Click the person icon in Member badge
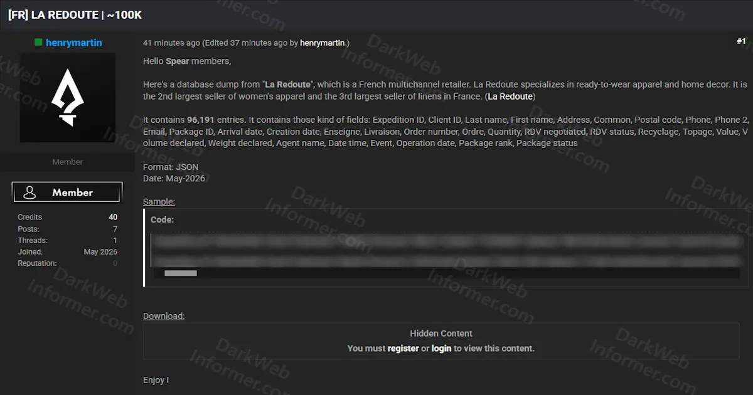This screenshot has height=395, width=753. tap(29, 192)
